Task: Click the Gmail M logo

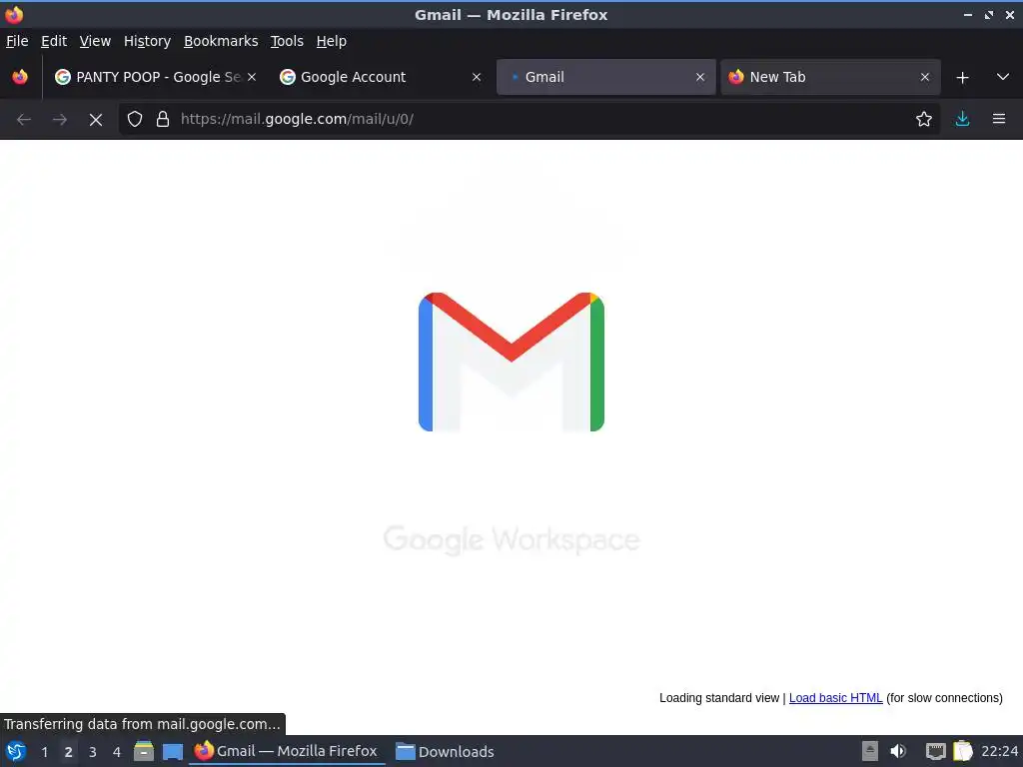Action: 511,362
